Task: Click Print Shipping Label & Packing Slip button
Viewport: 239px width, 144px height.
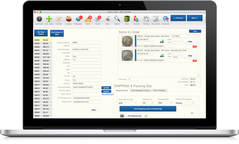Action: [x=148, y=109]
